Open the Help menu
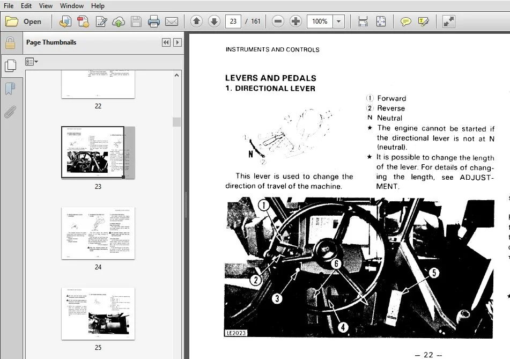Viewport: 510px width, 359px height. tap(98, 5)
